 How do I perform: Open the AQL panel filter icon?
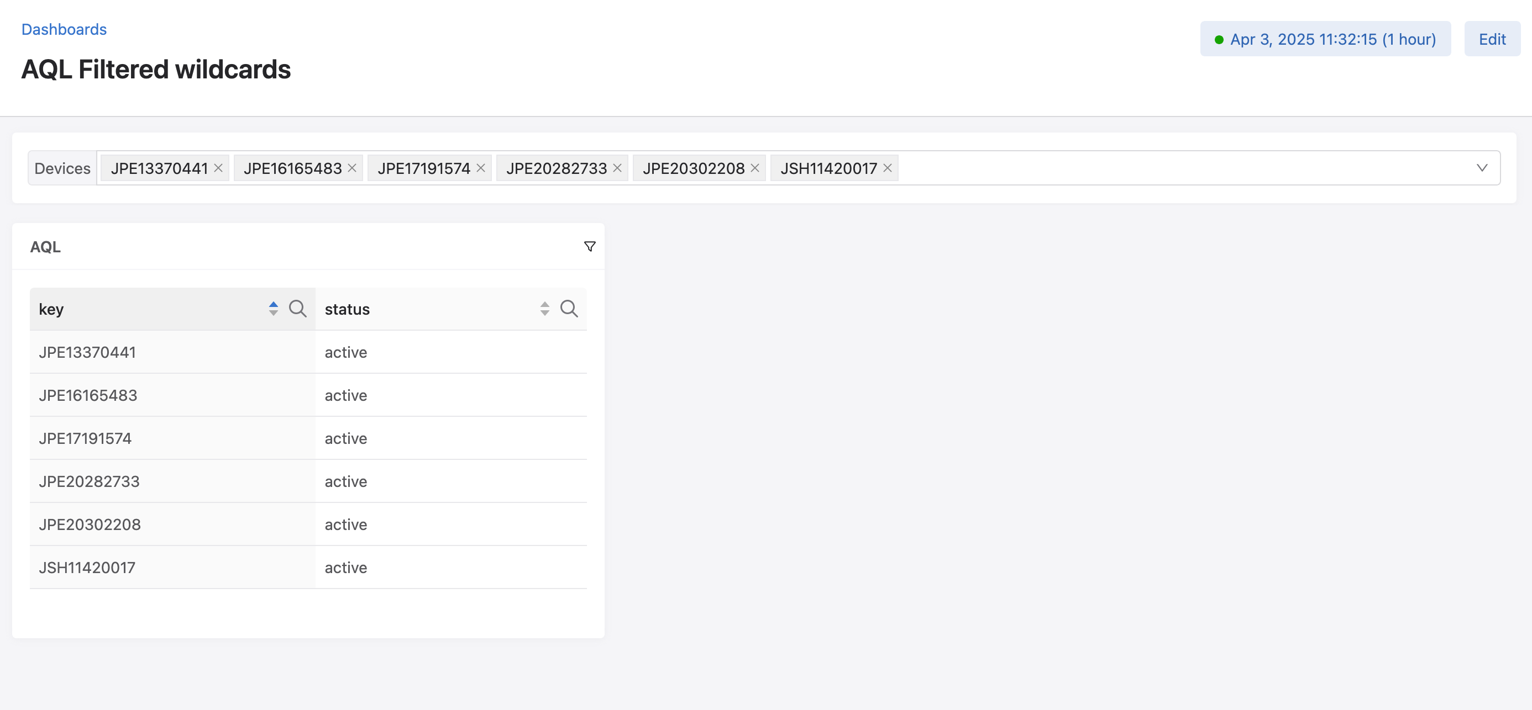coord(589,247)
